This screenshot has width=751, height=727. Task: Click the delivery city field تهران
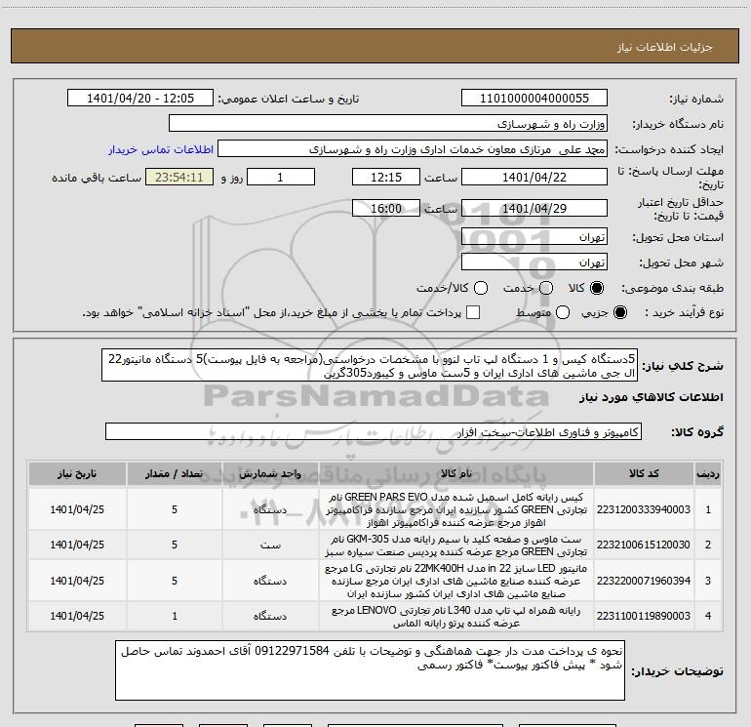point(534,263)
